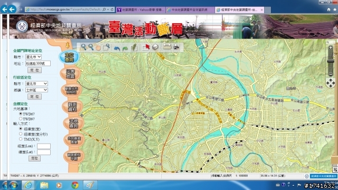Click 定位 button under address field
The image size is (338, 190).
pyautogui.click(x=34, y=70)
